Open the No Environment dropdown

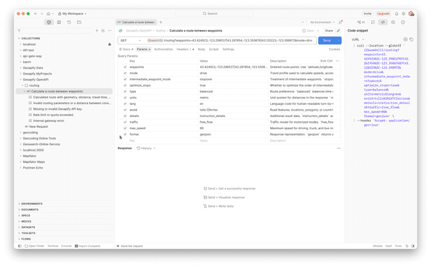[322, 22]
